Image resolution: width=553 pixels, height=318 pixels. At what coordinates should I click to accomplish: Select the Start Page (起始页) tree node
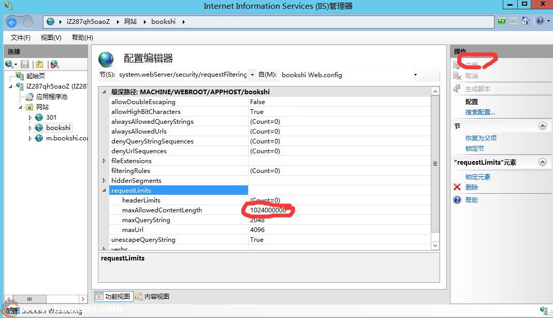pyautogui.click(x=36, y=76)
